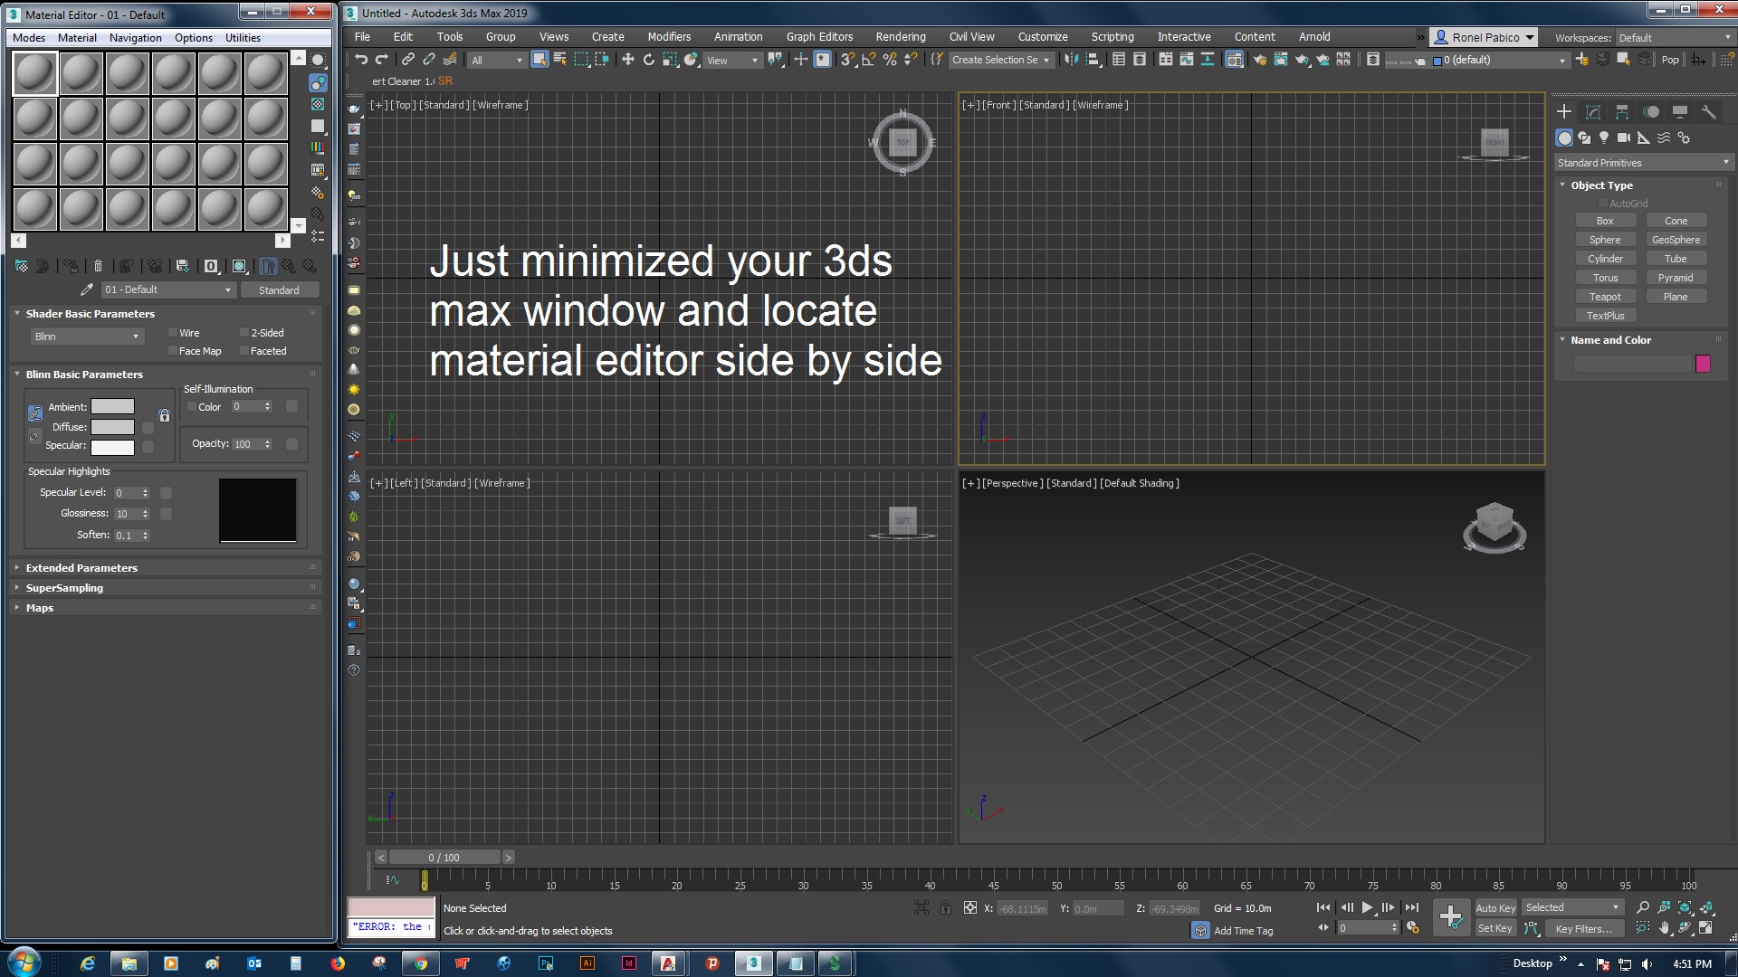Click the Plane primitive button

[1677, 296]
